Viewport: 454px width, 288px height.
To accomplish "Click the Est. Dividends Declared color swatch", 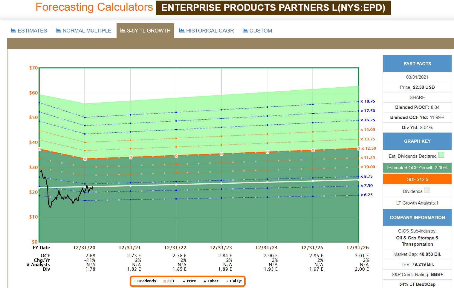I will [x=441, y=155].
